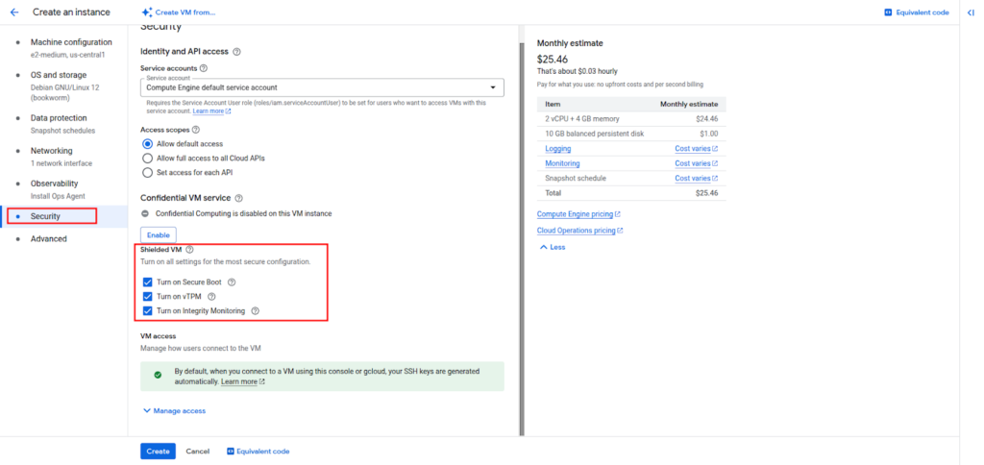Click the green SSH keys checkmark icon

pos(158,376)
